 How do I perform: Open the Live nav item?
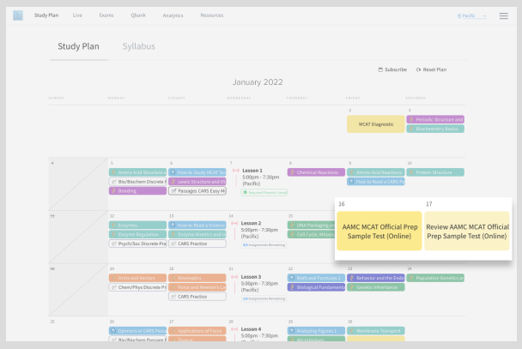[x=77, y=15]
